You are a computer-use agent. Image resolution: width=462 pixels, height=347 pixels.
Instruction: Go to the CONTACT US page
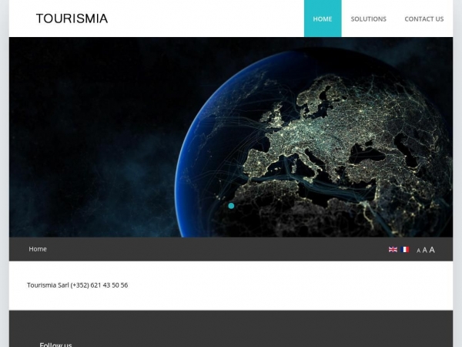pyautogui.click(x=424, y=19)
